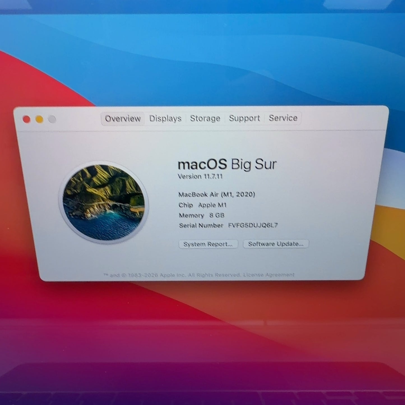Click Version 11.7.11 to show build number
Image resolution: width=405 pixels, height=405 pixels.
pyautogui.click(x=200, y=177)
